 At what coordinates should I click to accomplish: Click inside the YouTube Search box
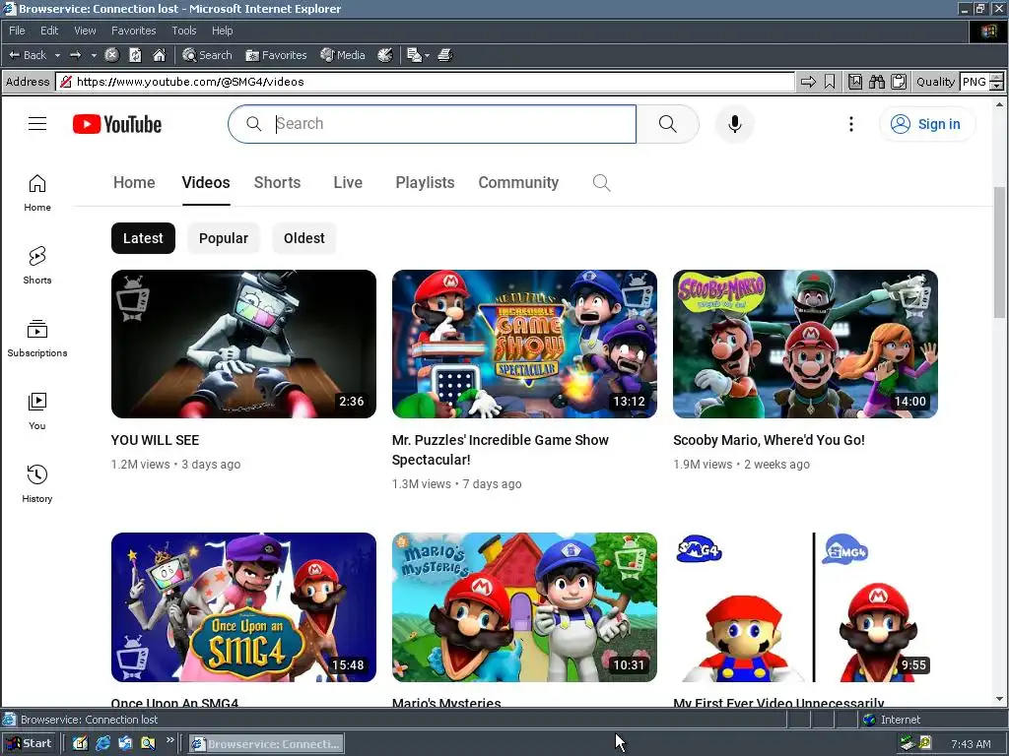tap(433, 124)
